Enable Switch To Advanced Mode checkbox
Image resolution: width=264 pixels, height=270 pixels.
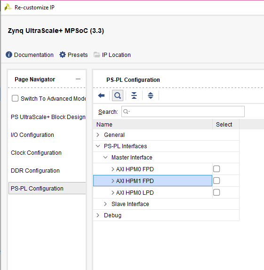click(15, 98)
